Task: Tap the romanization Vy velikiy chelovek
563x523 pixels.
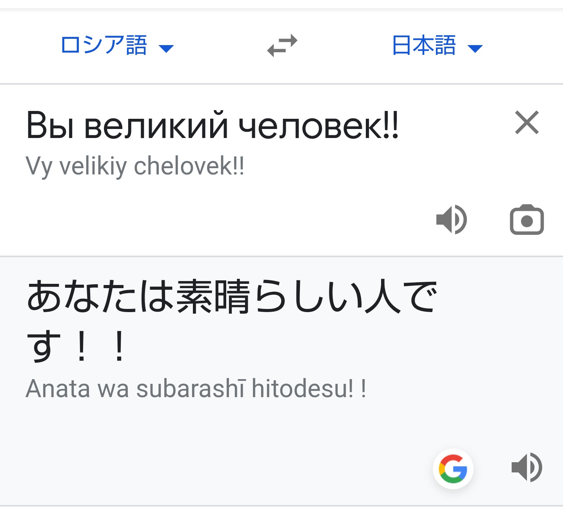Action: point(135,166)
